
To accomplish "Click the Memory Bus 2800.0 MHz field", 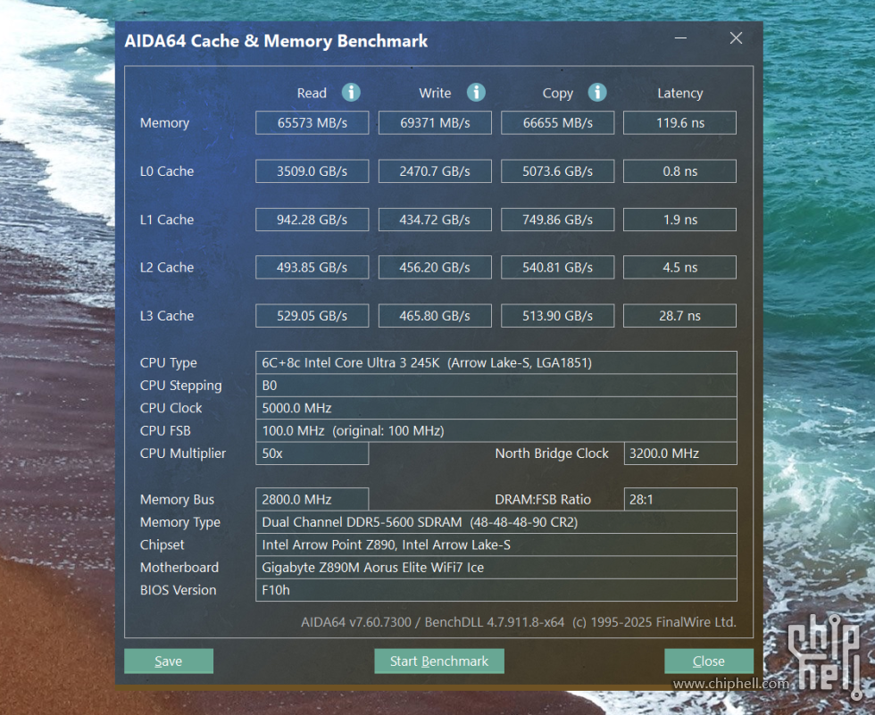I will point(312,499).
